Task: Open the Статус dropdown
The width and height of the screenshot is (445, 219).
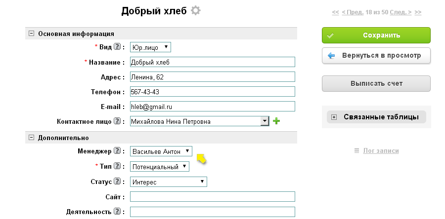Action: 168,182
